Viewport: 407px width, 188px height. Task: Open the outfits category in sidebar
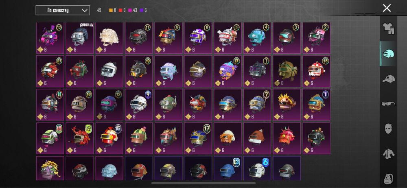389,28
